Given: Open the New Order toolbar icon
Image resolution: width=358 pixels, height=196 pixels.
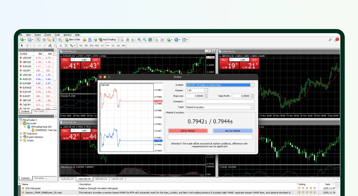Looking at the screenshot, I should pyautogui.click(x=73, y=40).
